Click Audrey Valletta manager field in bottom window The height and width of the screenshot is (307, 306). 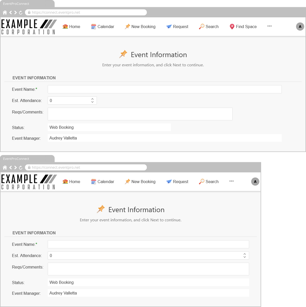(x=148, y=293)
